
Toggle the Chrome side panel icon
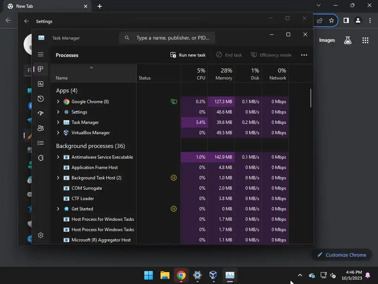click(x=346, y=21)
